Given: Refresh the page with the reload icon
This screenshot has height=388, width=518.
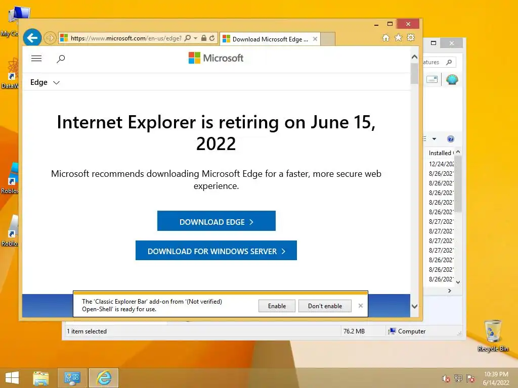Looking at the screenshot, I should coord(212,38).
